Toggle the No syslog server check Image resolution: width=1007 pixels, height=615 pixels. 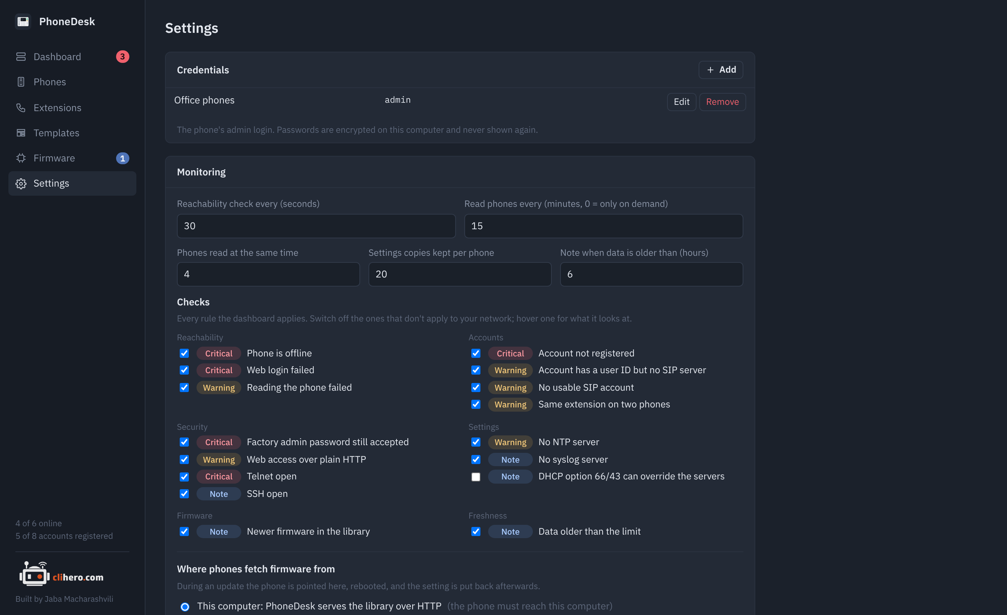tap(476, 460)
